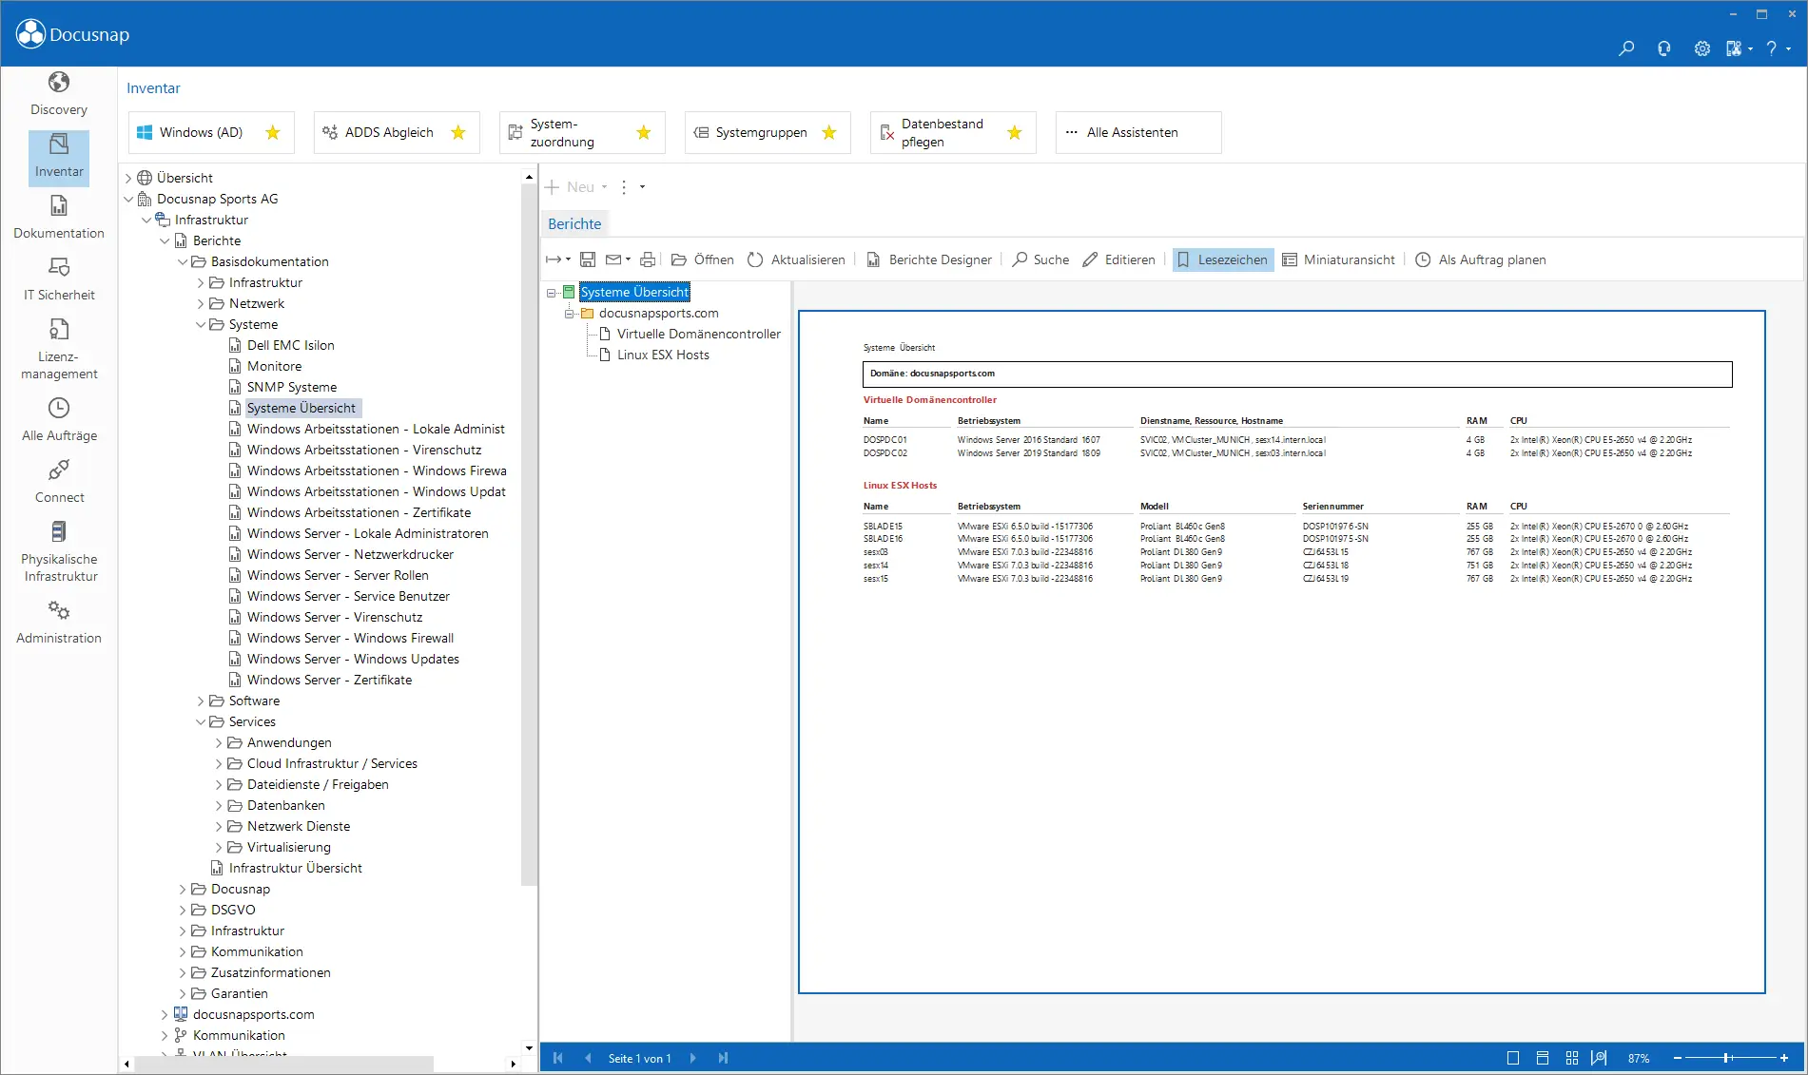Toggle favorite star on Datenbestand pflegen
The width and height of the screenshot is (1808, 1075).
[1015, 132]
